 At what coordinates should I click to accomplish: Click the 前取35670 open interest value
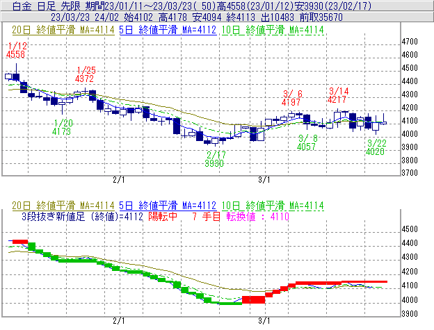[321, 17]
